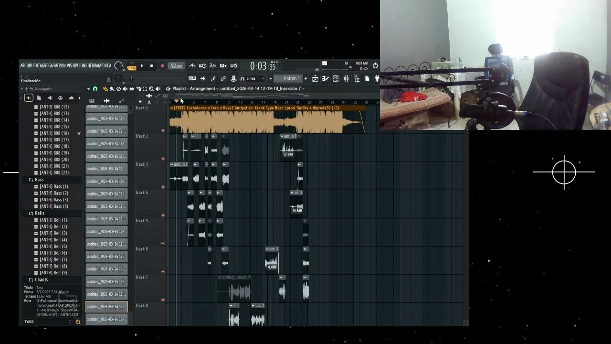Select the playlist Mute tool
The height and width of the screenshot is (344, 611).
(125, 89)
